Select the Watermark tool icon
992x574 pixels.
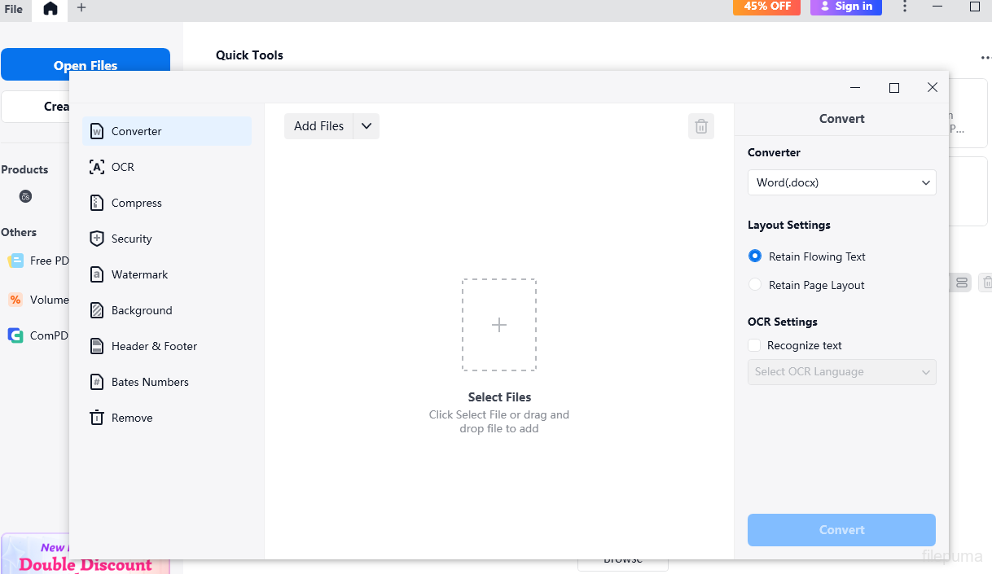(97, 274)
